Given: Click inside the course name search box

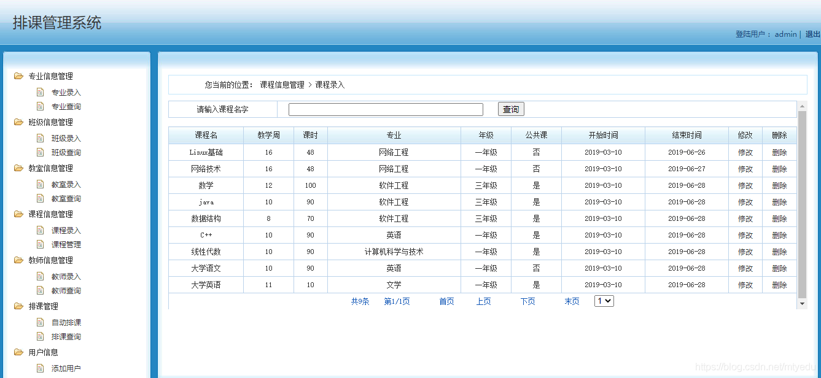Looking at the screenshot, I should click(385, 109).
